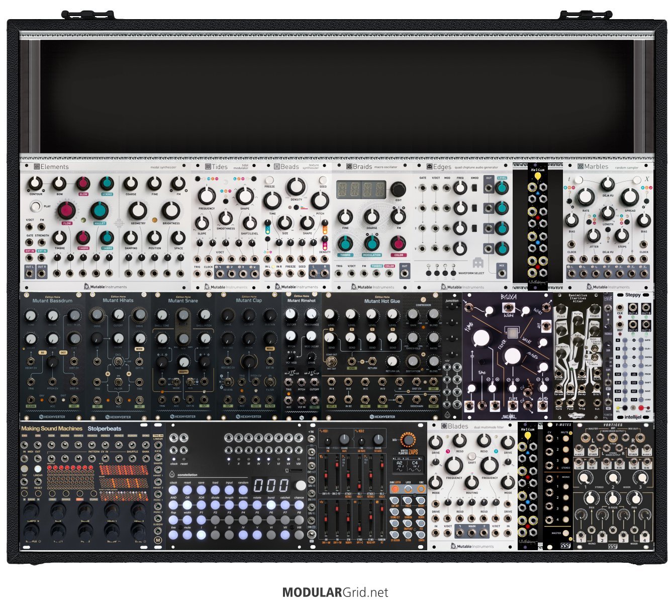
Task: Click the yellow balloon logo on top Helium
Action: pos(537,176)
